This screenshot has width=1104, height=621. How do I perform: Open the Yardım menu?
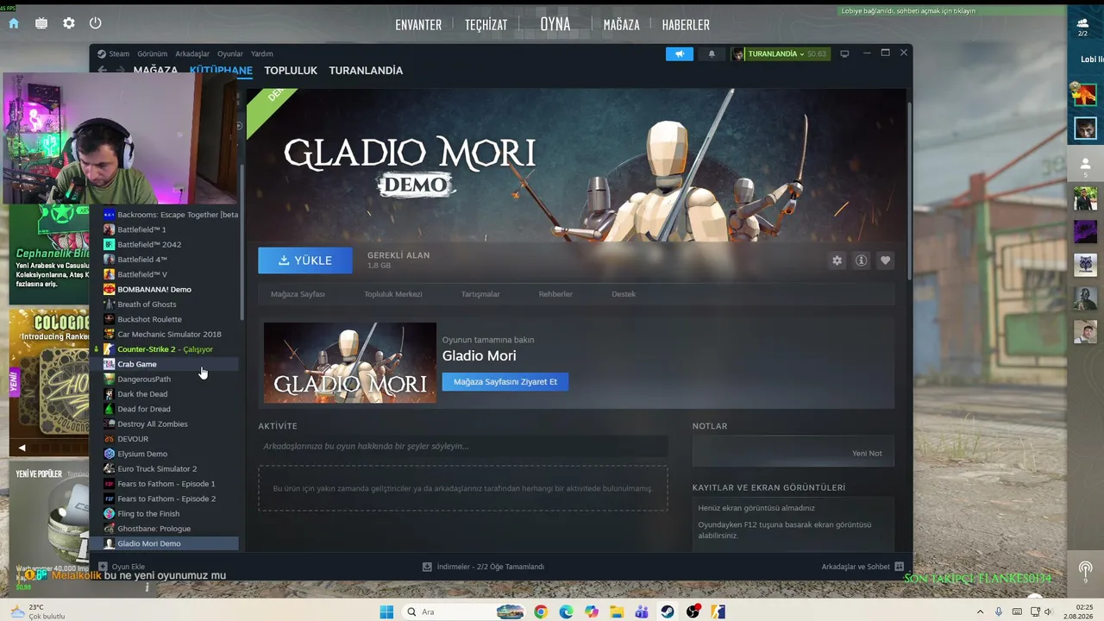tap(261, 53)
